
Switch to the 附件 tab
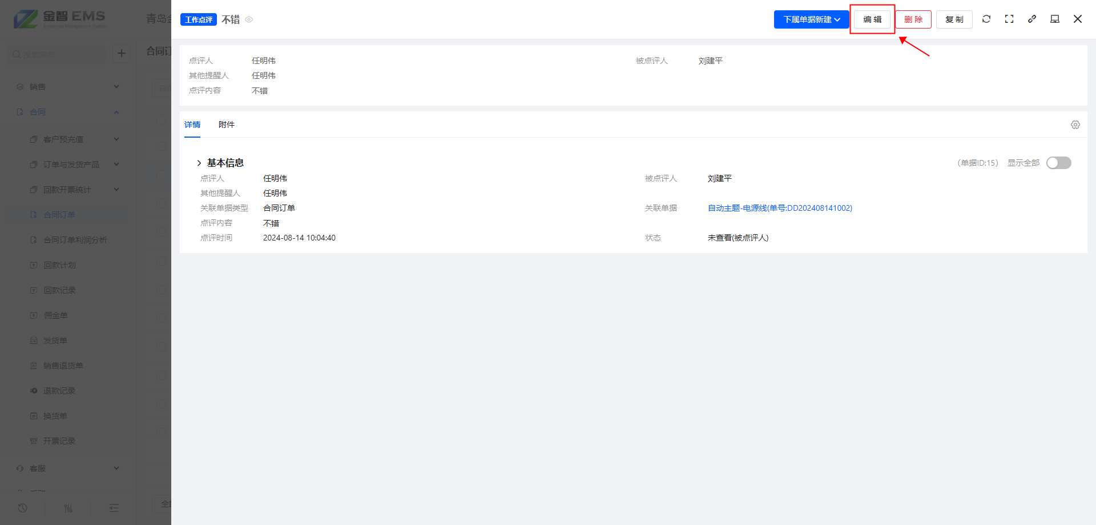(227, 125)
